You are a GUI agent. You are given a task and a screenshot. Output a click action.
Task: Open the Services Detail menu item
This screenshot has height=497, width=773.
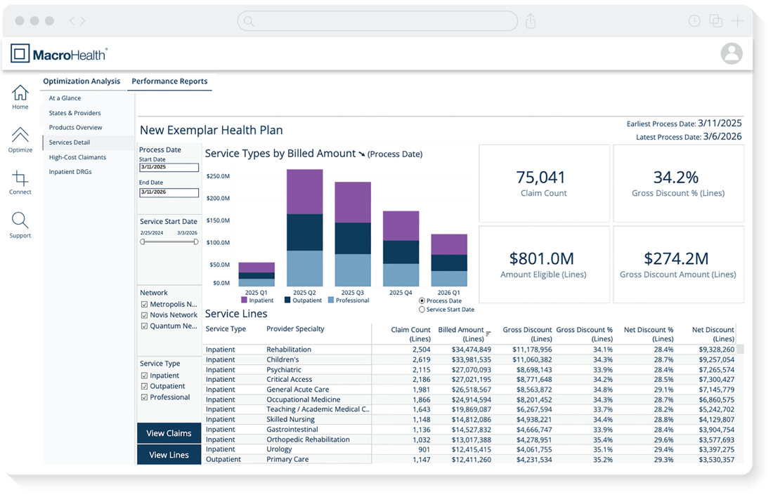click(x=70, y=143)
